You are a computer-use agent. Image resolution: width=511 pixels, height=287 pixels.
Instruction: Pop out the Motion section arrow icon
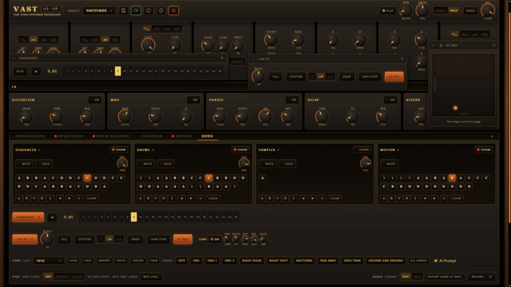[398, 150]
